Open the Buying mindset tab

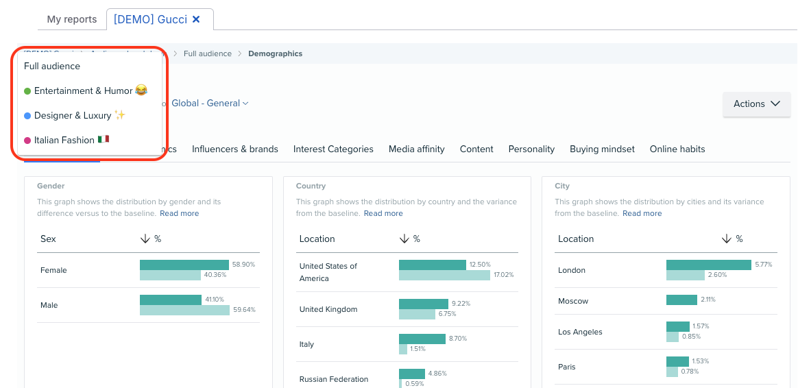coord(602,149)
